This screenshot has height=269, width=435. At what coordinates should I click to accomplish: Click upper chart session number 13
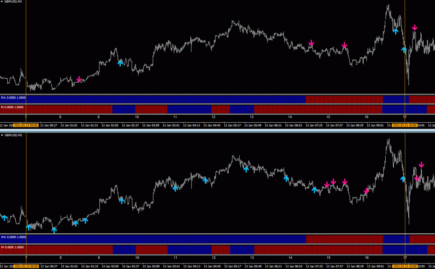point(251,117)
